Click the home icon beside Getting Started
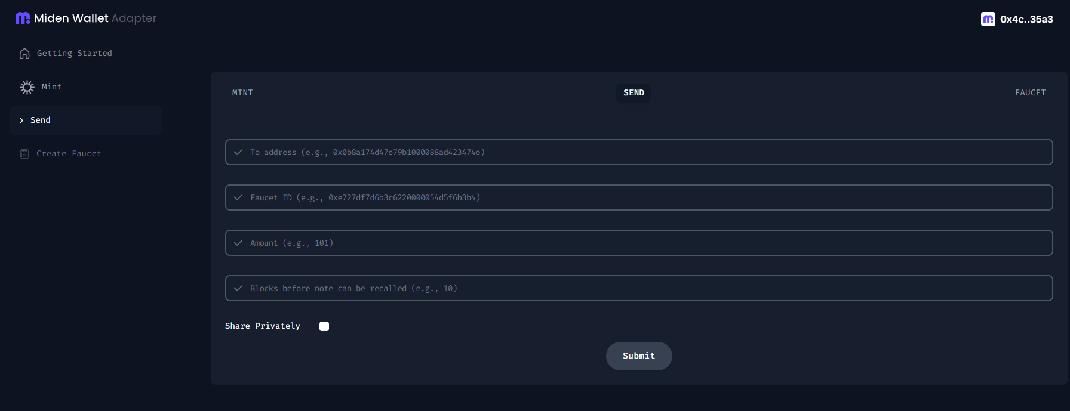1070x411 pixels. 24,54
